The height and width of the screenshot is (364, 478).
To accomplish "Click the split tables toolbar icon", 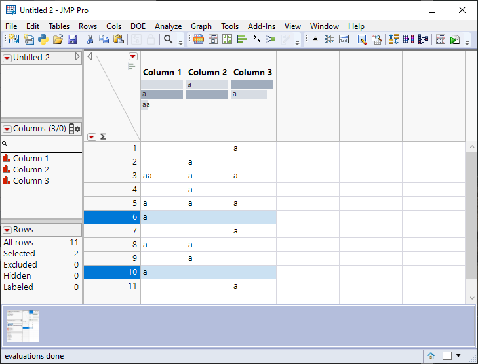I will (423, 39).
